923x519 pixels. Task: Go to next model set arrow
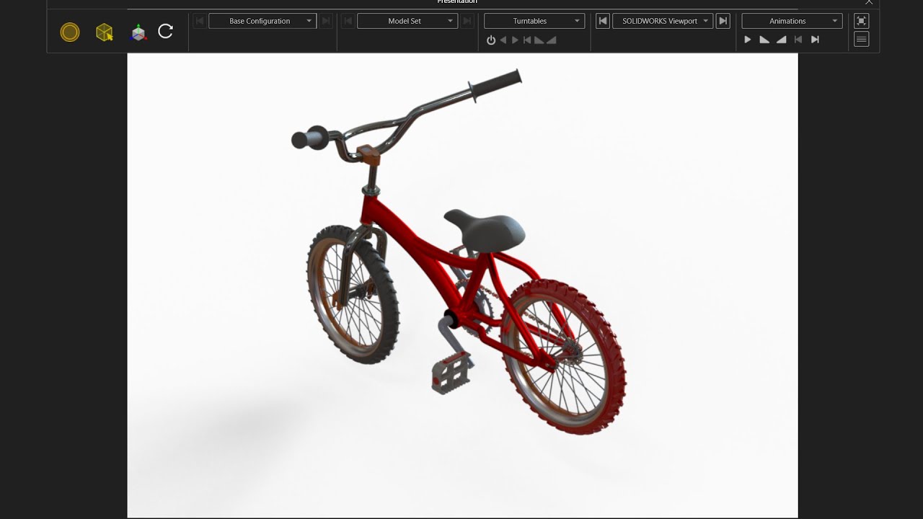pyautogui.click(x=467, y=21)
